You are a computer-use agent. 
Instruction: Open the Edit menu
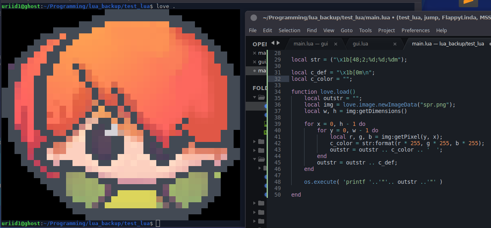click(x=267, y=30)
